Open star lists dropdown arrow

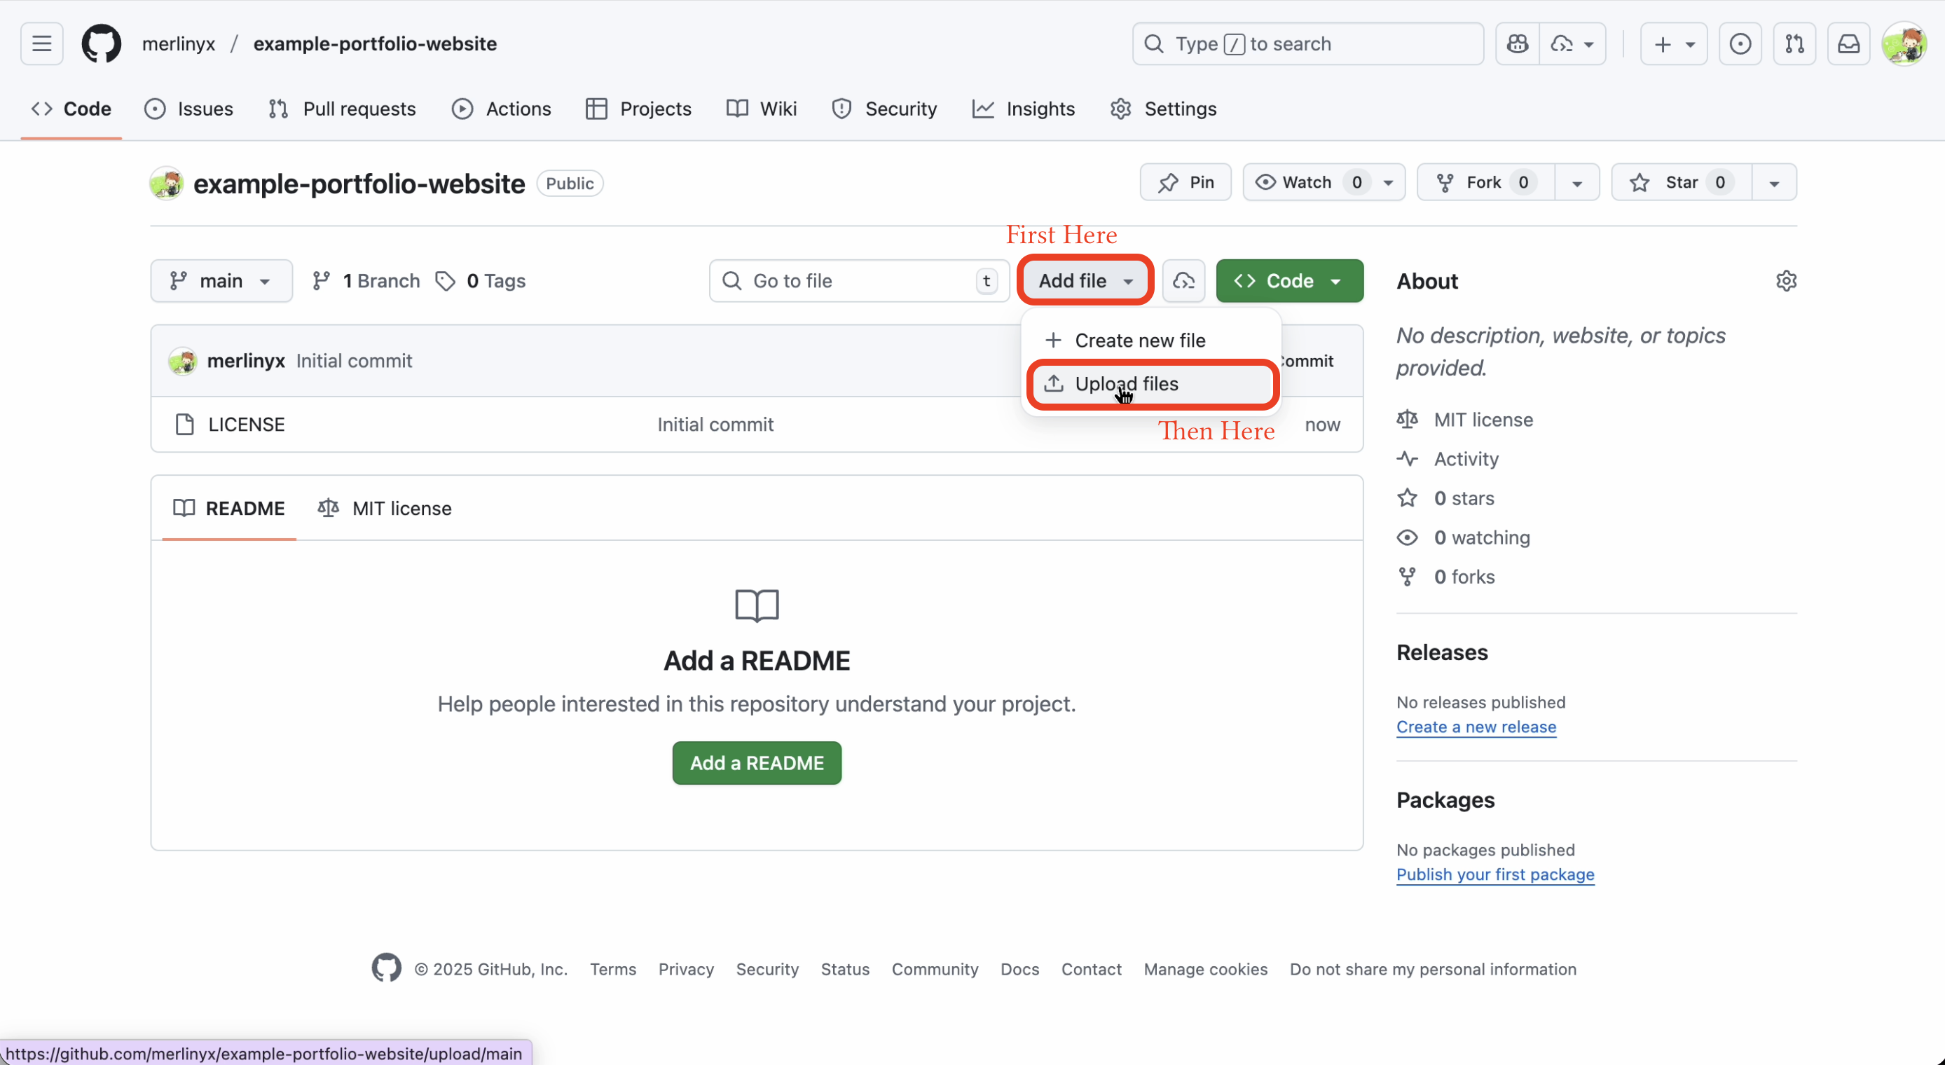point(1773,182)
